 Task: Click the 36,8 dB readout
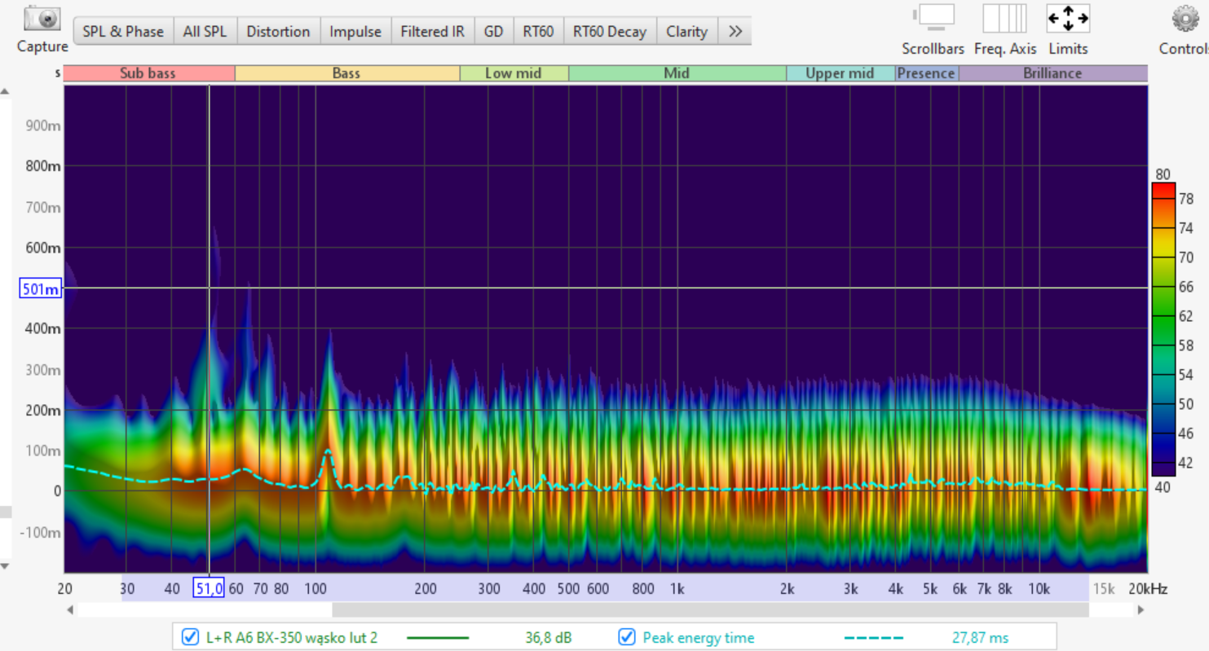[x=548, y=638]
